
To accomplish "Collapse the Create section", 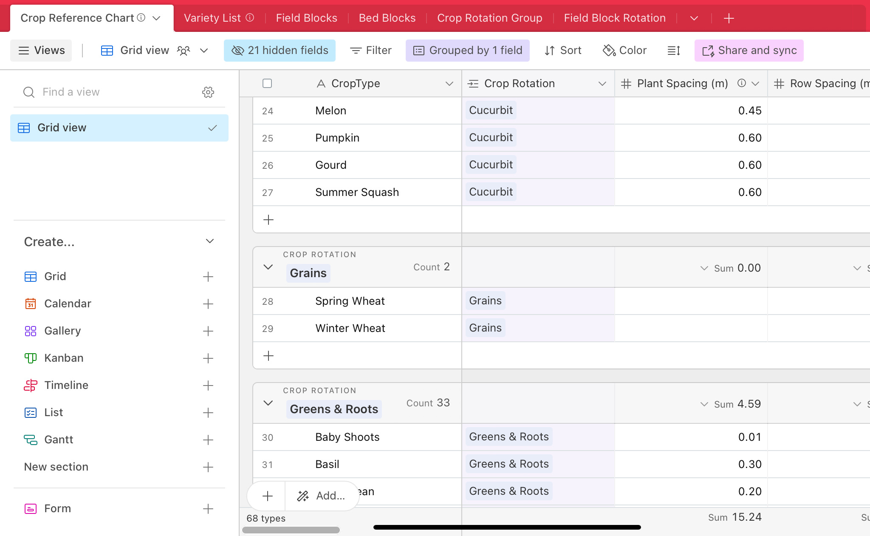I will pos(209,241).
